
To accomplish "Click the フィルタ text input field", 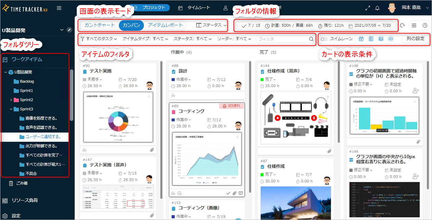I will [282, 39].
